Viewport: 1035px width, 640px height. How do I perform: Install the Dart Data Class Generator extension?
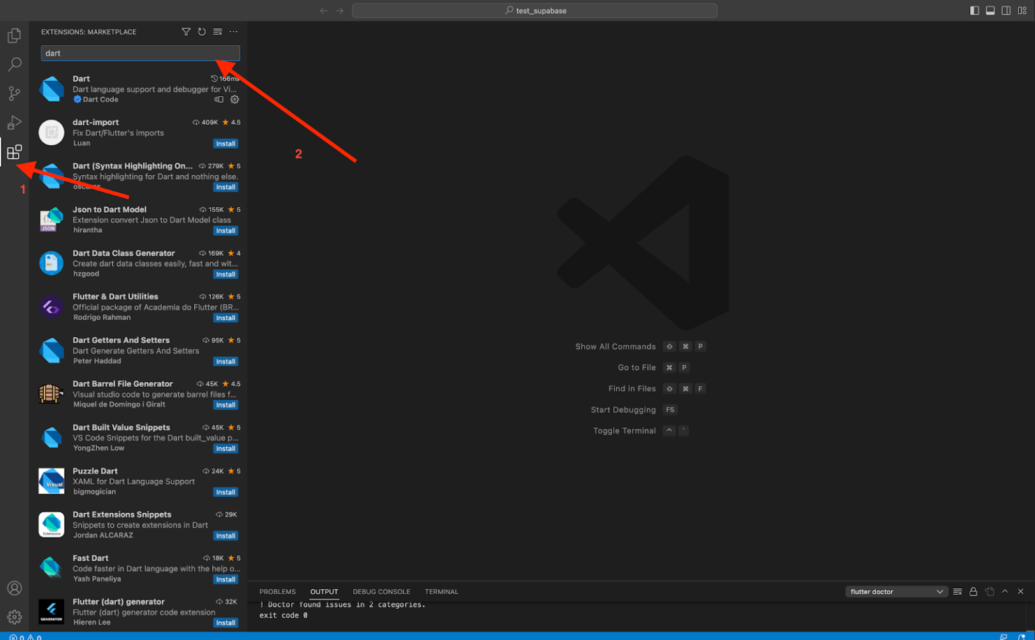tap(226, 274)
